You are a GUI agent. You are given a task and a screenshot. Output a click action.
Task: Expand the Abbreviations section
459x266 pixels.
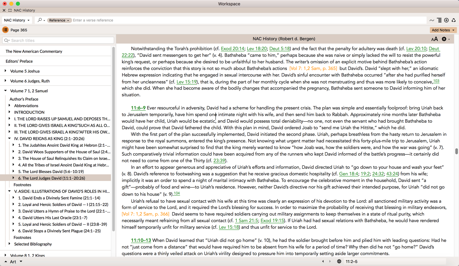pyautogui.click(x=9, y=105)
